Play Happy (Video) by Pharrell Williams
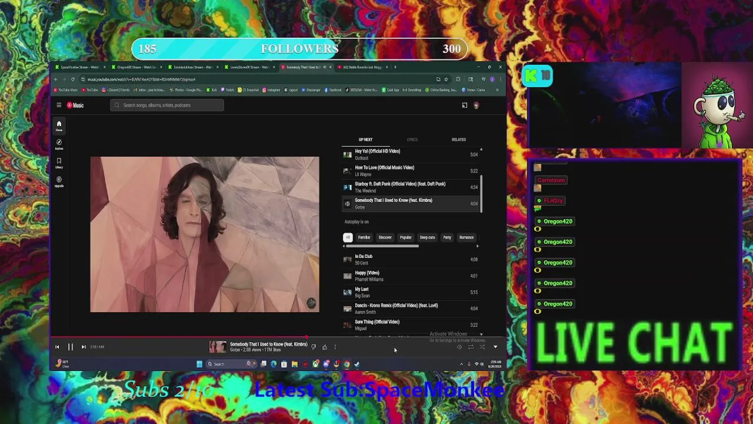This screenshot has height=424, width=753. click(x=411, y=276)
